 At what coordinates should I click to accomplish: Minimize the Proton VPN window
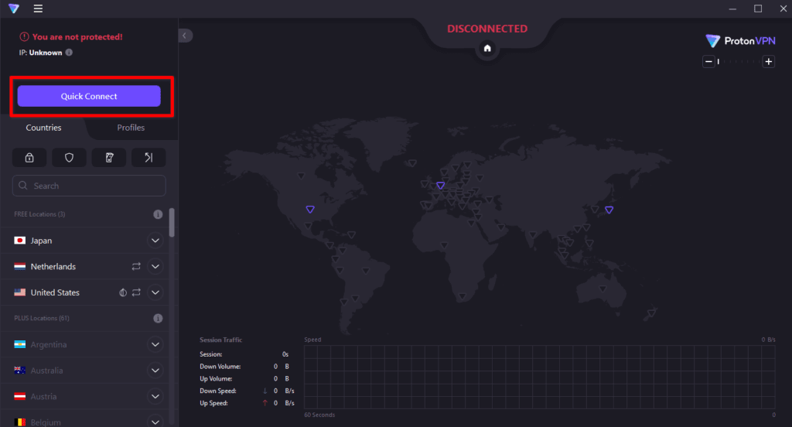coord(732,9)
